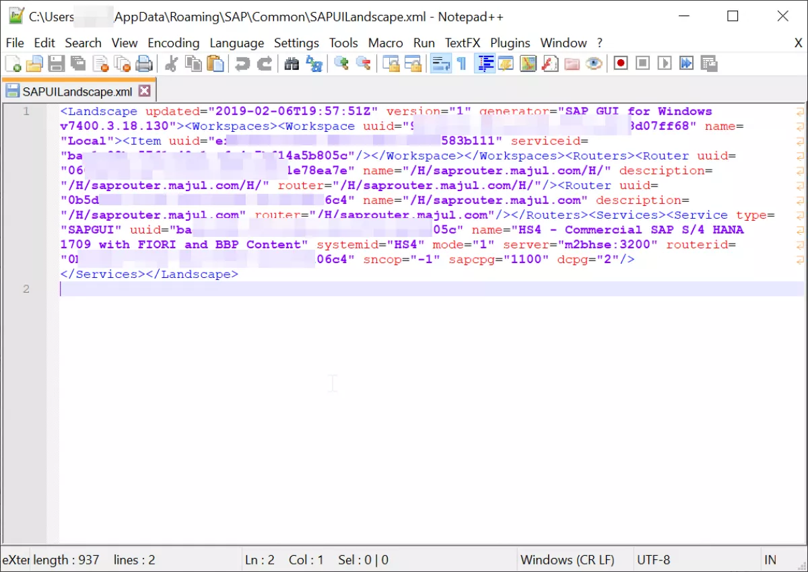The image size is (808, 572).
Task: Close the SAPUILandscape.xml tab with its X
Action: 144,91
